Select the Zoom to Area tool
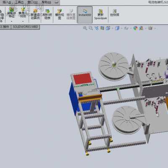This screenshot has height=168, width=168. pos(91,28)
